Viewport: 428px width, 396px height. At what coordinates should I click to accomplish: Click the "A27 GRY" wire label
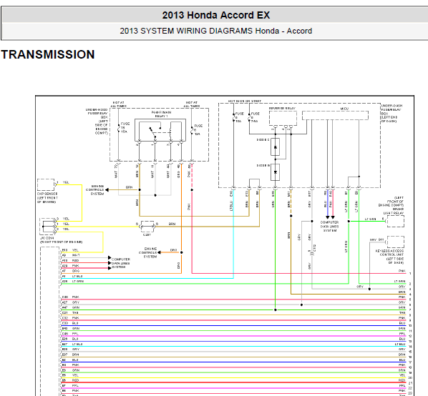click(70, 302)
